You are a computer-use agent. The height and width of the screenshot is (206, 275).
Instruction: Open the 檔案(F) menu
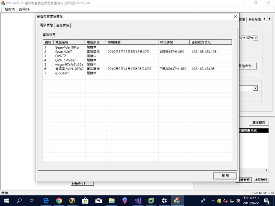click(x=10, y=9)
